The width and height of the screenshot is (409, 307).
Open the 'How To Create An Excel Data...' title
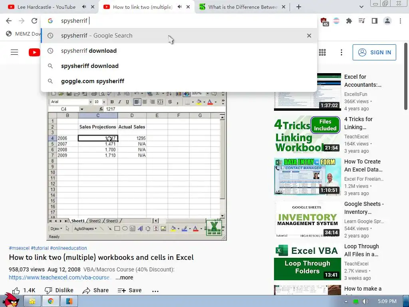pos(363,165)
